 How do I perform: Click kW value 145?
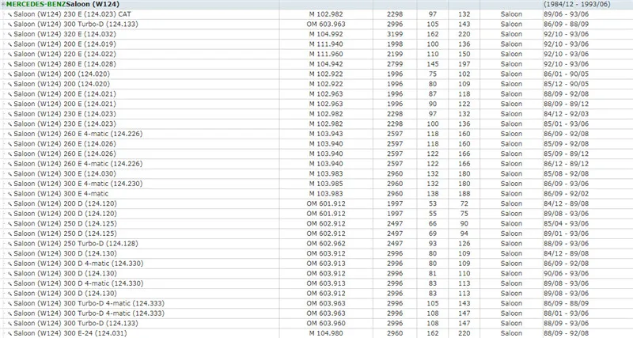pos(433,64)
